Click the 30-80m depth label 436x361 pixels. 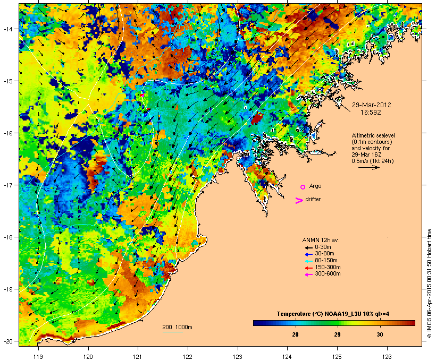tap(324, 254)
